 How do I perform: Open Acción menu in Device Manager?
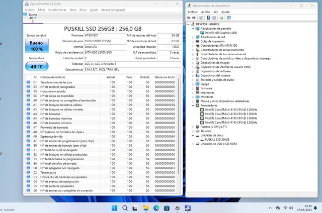coord(206,12)
